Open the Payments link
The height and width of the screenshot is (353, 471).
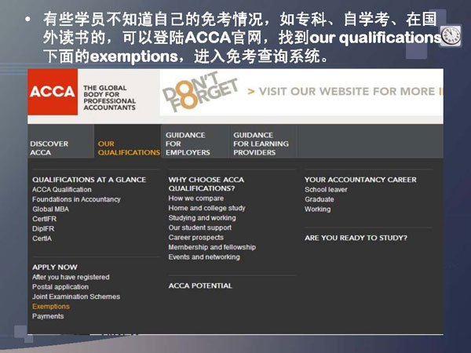(48, 316)
